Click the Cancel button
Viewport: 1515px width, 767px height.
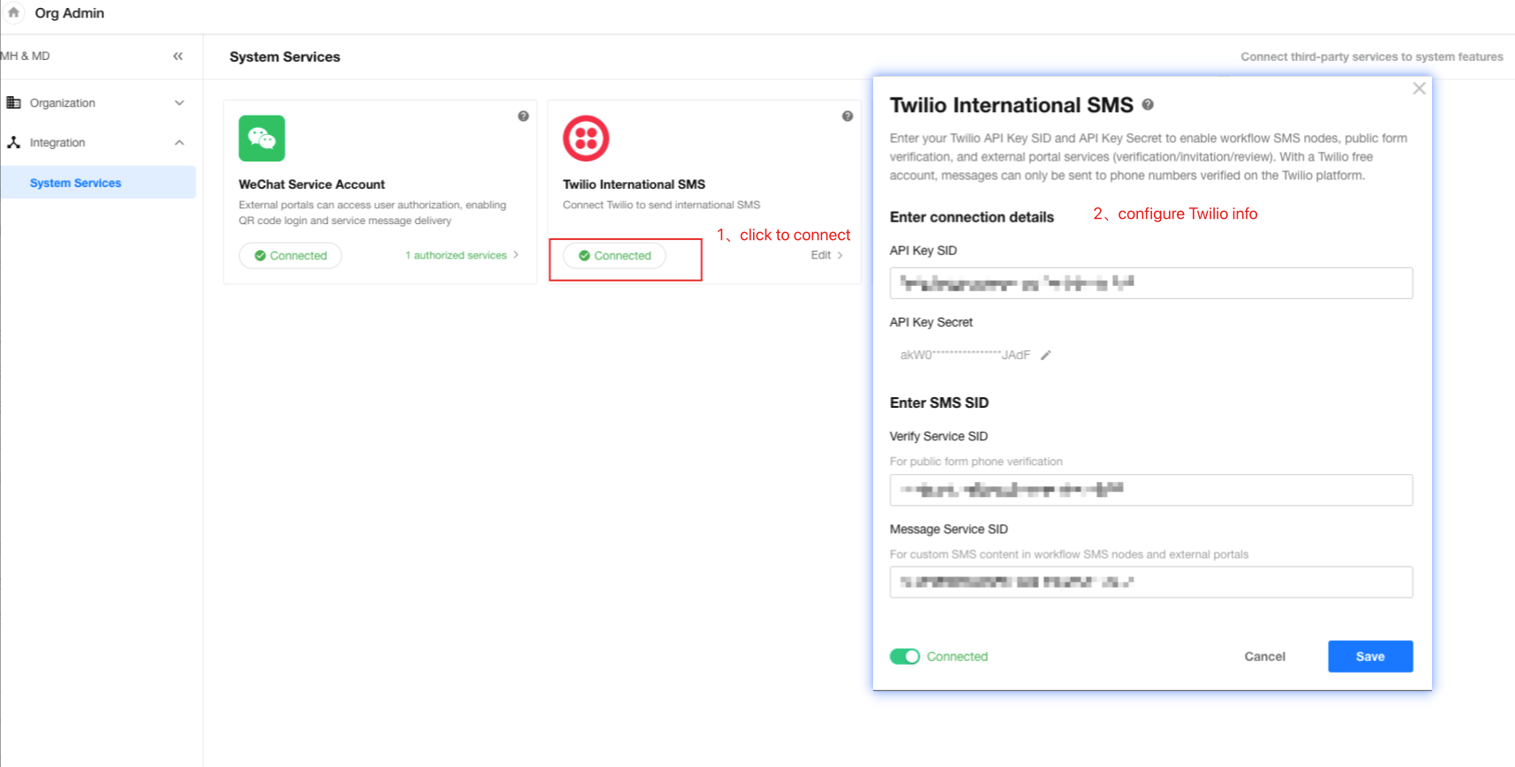pos(1264,657)
